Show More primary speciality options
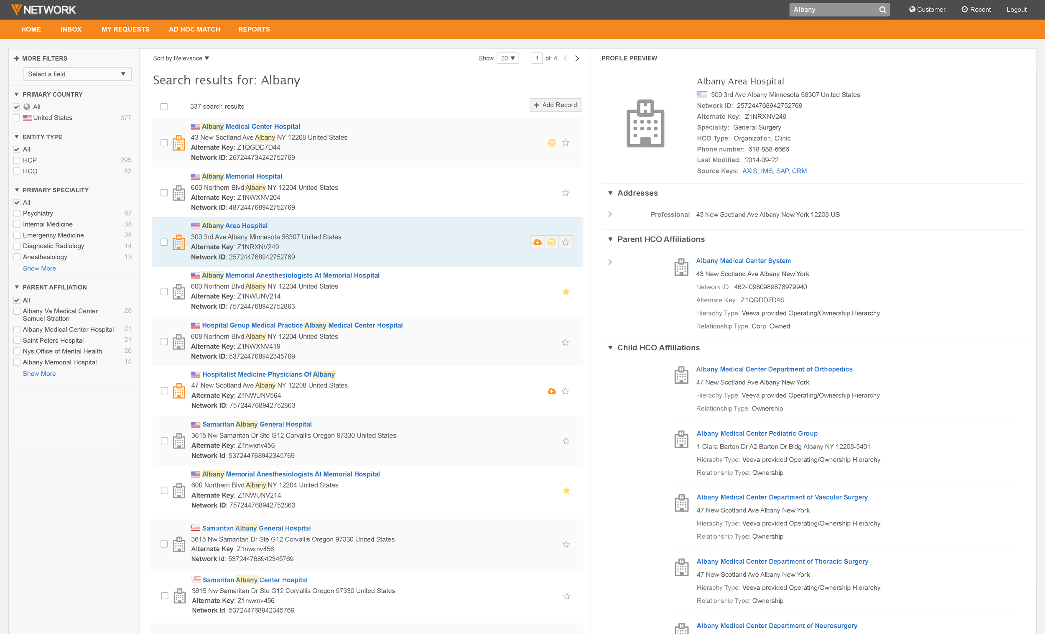 tap(39, 268)
